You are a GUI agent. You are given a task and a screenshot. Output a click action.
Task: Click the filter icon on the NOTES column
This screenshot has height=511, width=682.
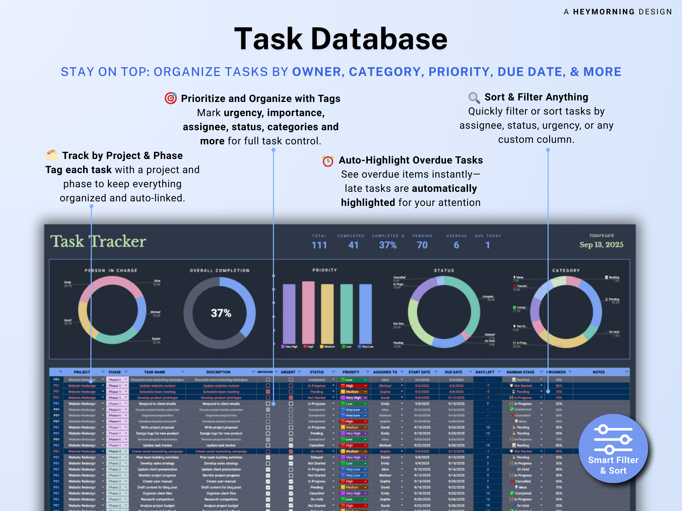pos(627,372)
